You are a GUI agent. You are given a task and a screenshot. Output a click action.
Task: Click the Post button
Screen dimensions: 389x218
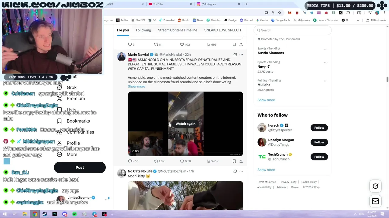[80, 167]
